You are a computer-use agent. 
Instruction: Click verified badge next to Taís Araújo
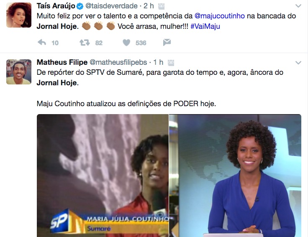pos(80,6)
